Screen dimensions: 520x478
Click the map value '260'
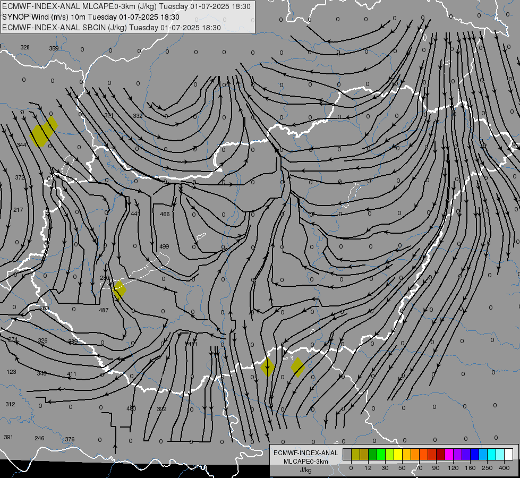coord(44,308)
